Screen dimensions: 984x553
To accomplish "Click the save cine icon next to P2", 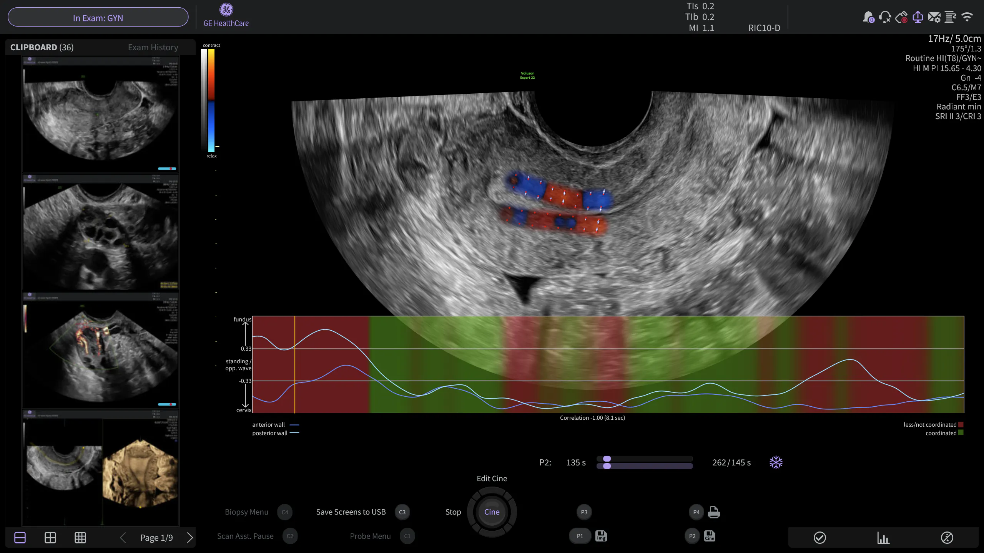I will tap(710, 536).
